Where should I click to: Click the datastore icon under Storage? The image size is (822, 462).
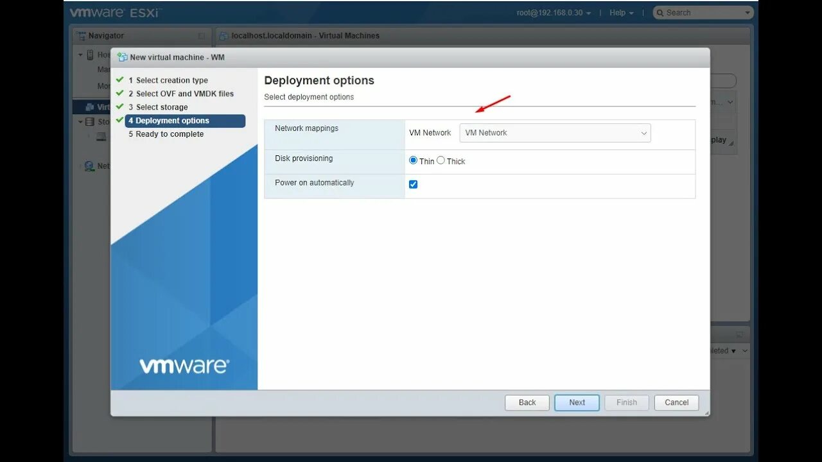point(101,136)
